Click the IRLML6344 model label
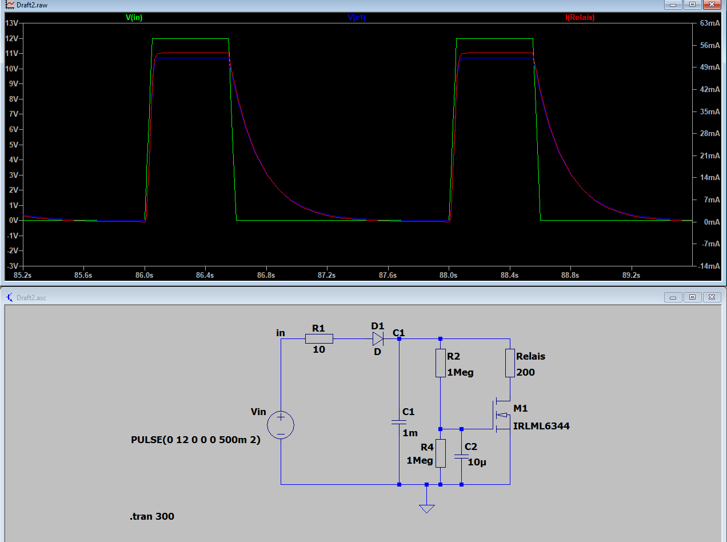Viewport: 727px width, 542px height. (541, 426)
